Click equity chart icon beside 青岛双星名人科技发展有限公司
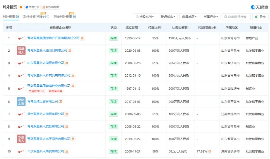270x159 pixels. (73, 75)
